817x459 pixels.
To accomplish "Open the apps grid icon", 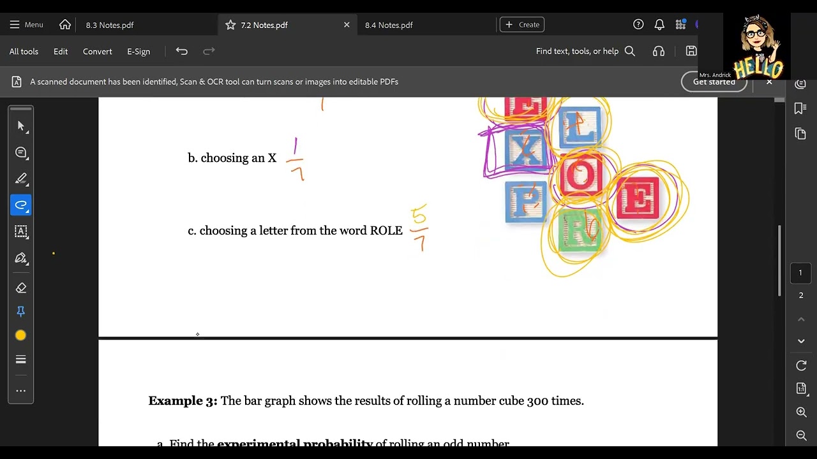I will [681, 24].
